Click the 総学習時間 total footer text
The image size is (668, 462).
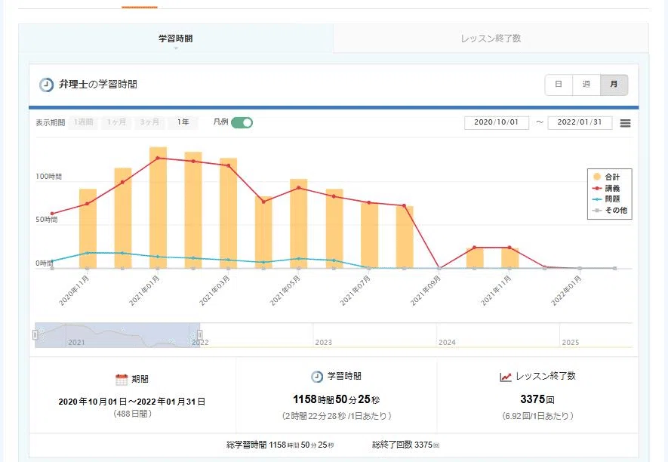tap(280, 445)
